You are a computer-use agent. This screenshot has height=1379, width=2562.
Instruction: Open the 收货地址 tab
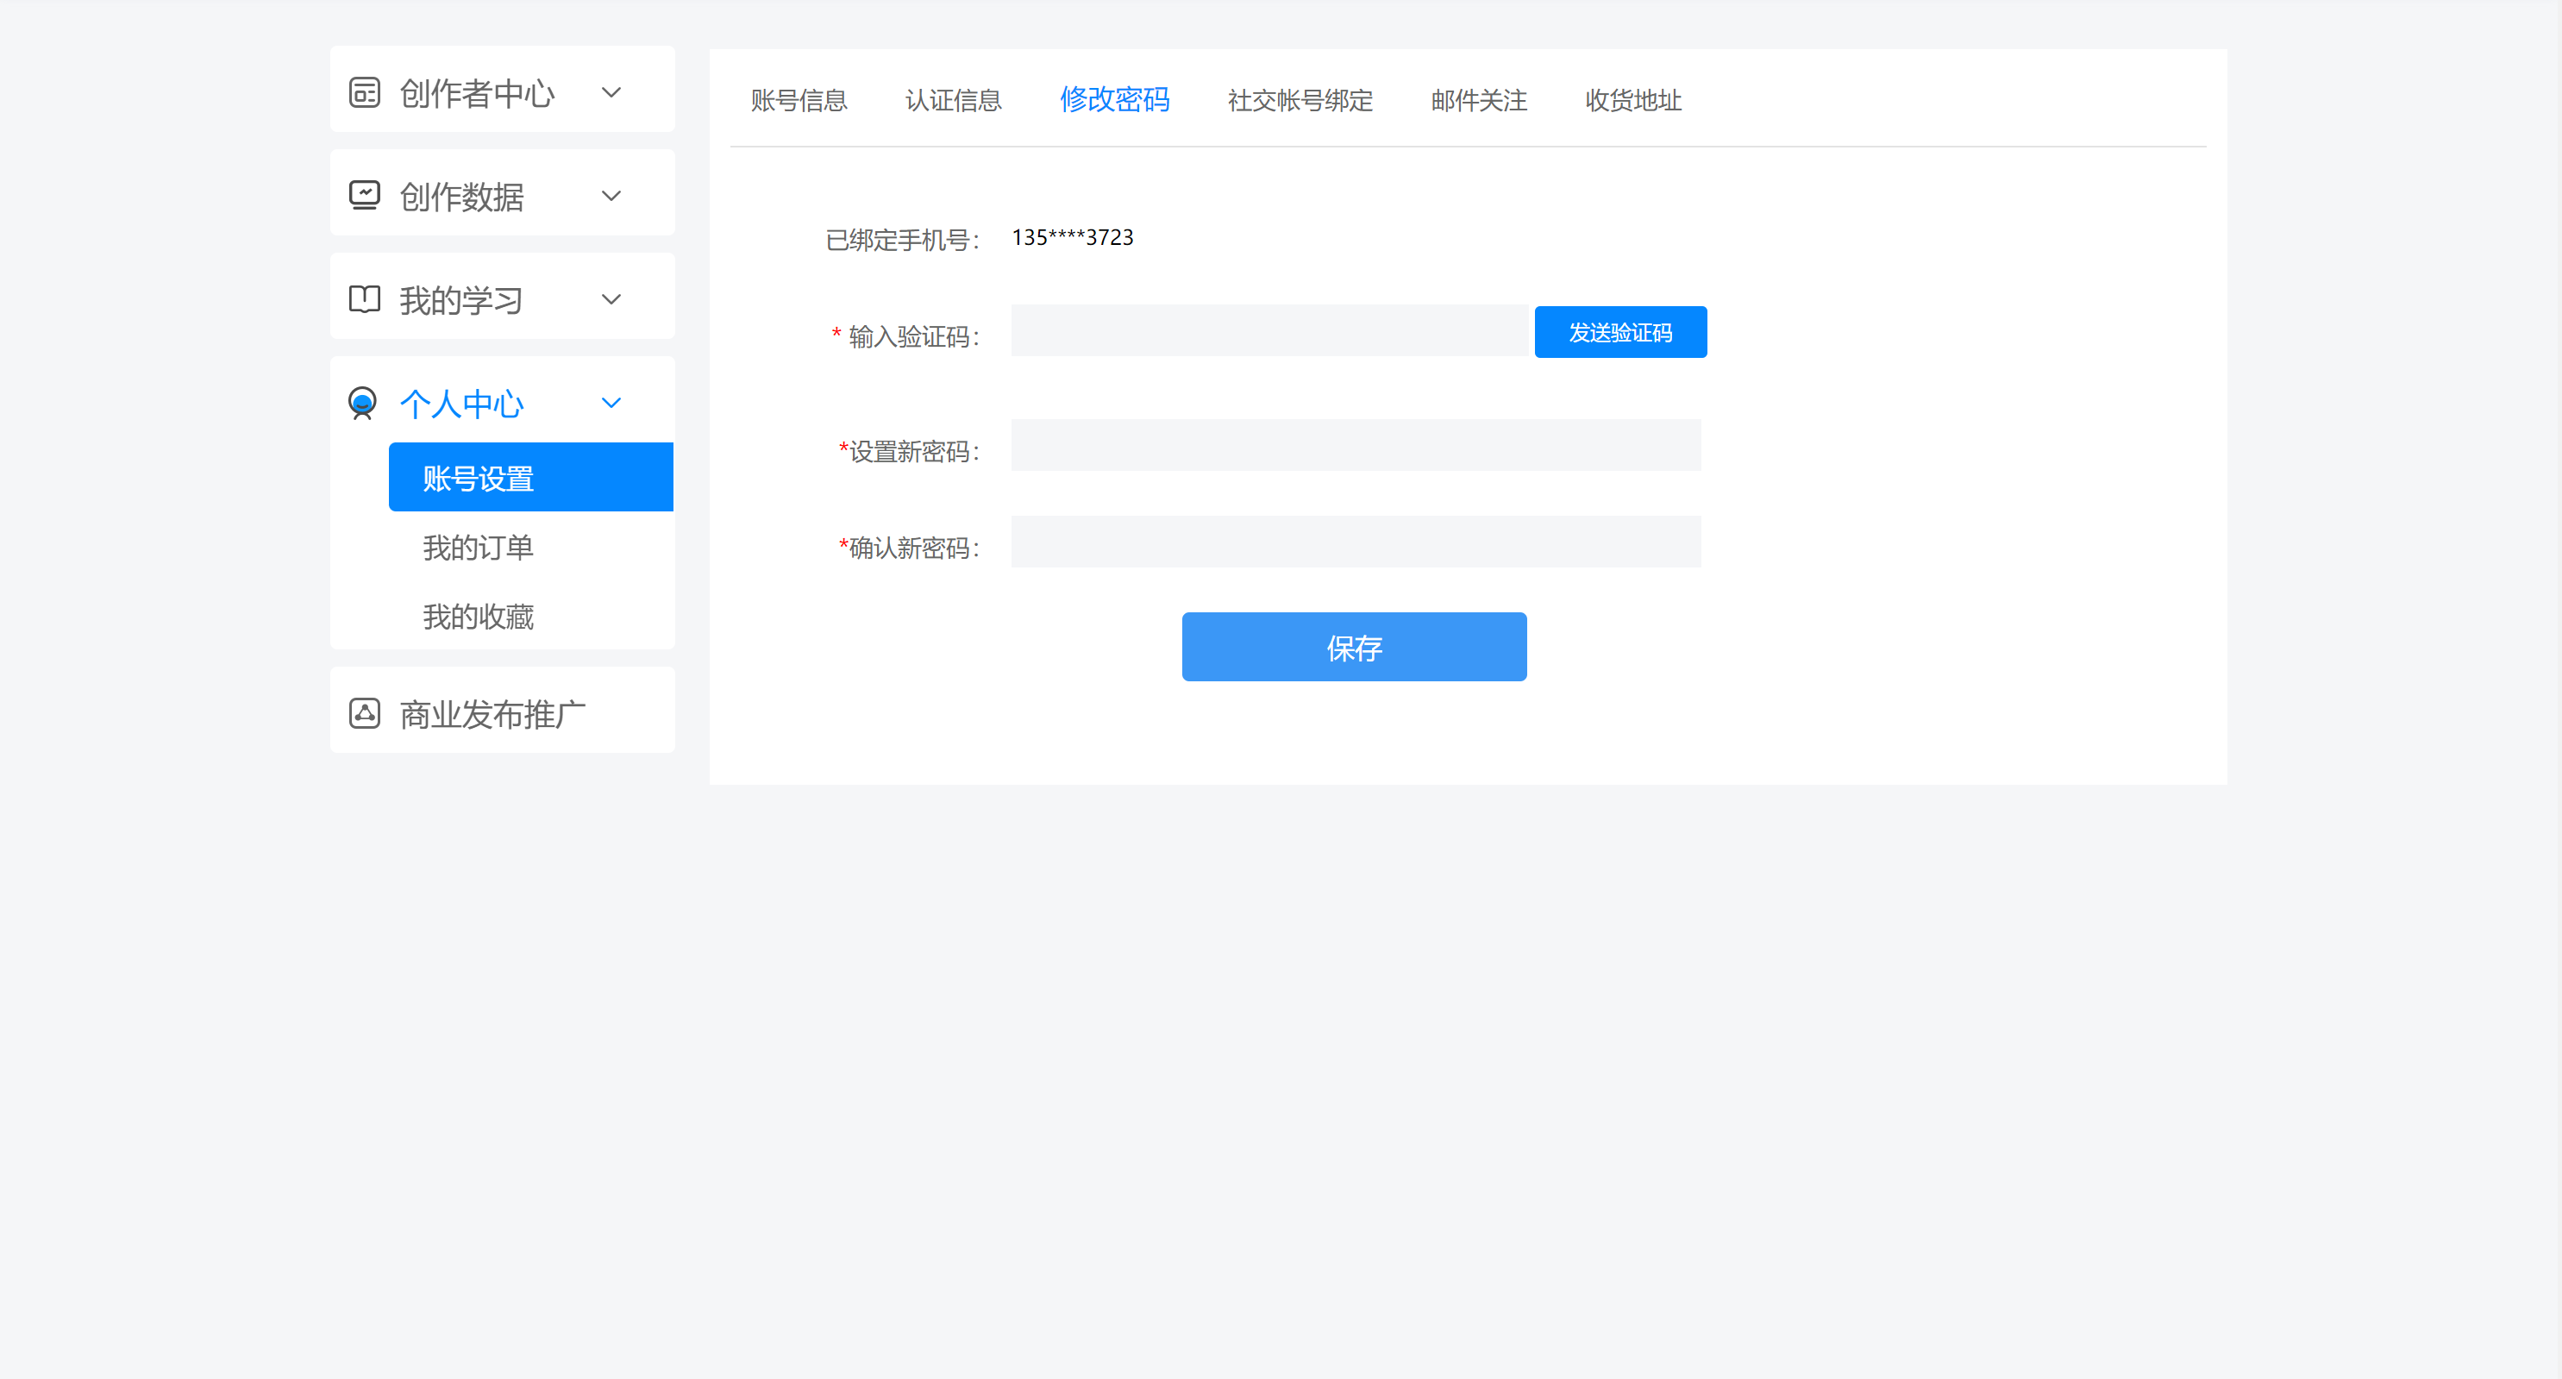1632,101
